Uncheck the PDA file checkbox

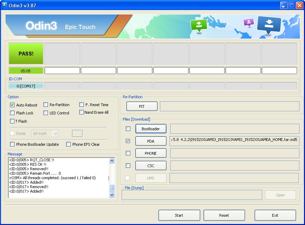pyautogui.click(x=128, y=141)
